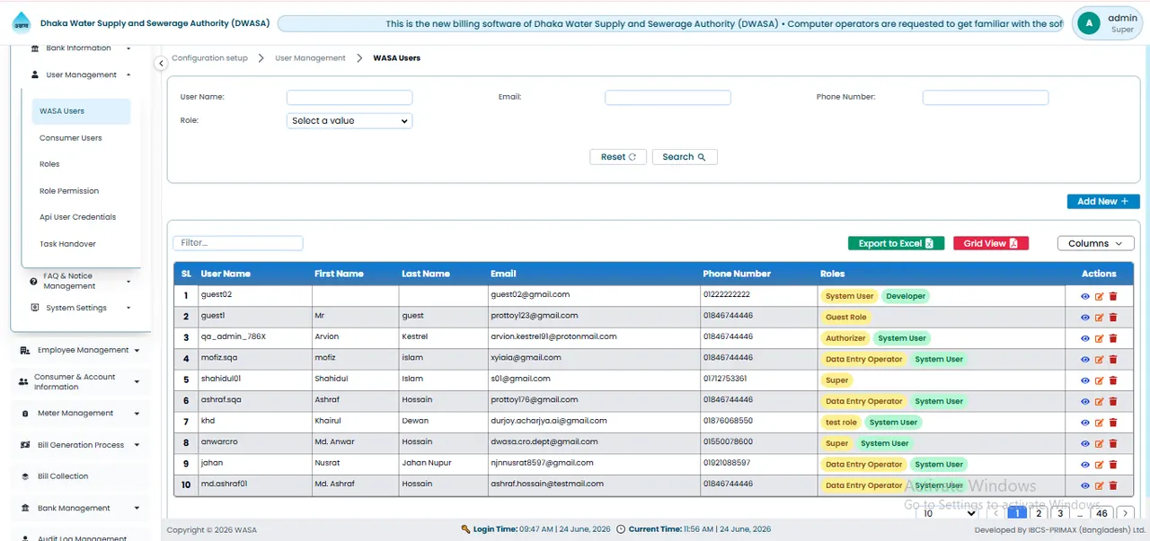Edit the qa_admin_786X user

click(1099, 338)
